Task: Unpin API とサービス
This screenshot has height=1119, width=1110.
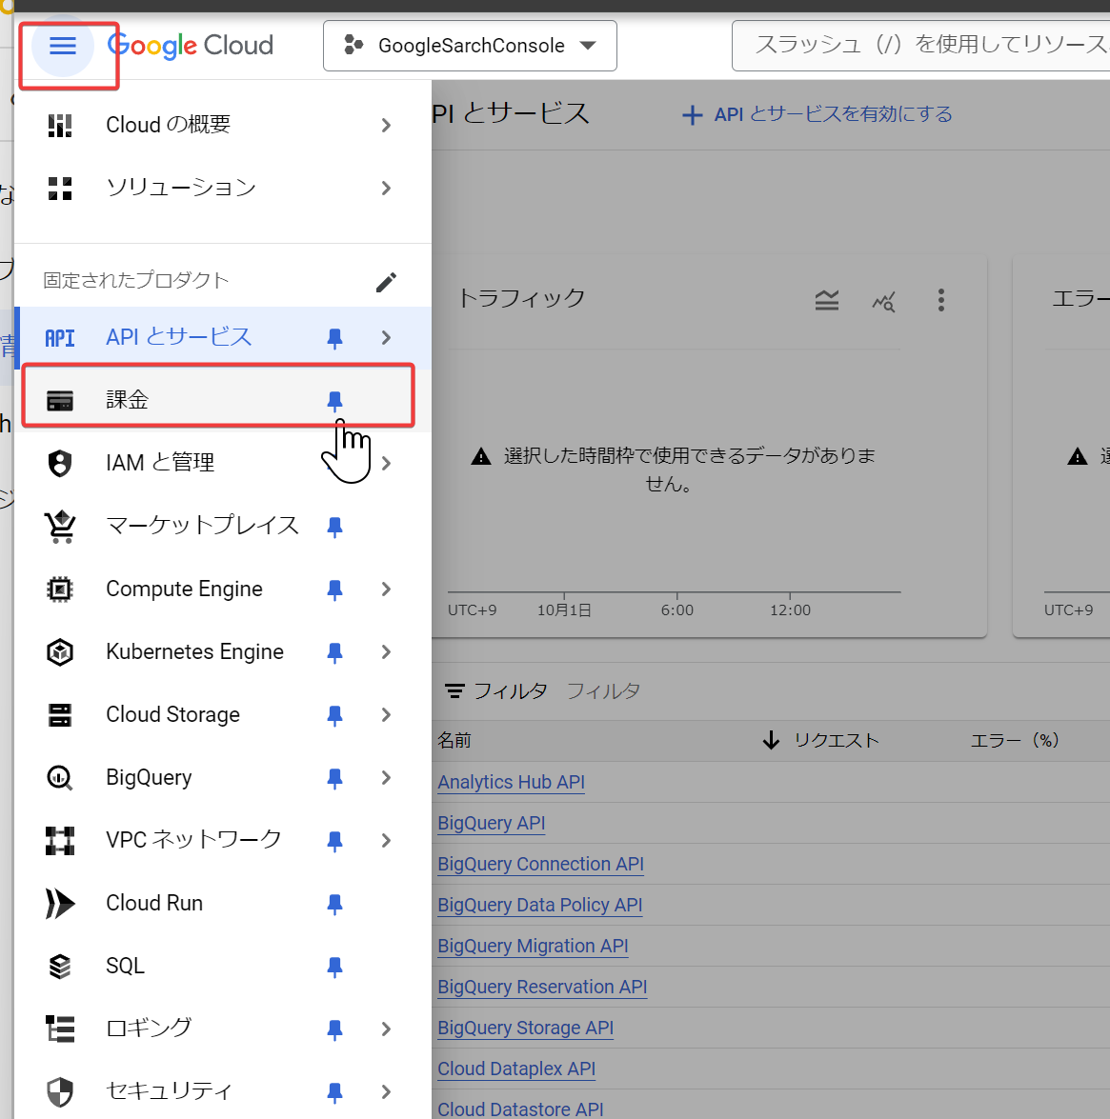Action: tap(334, 337)
